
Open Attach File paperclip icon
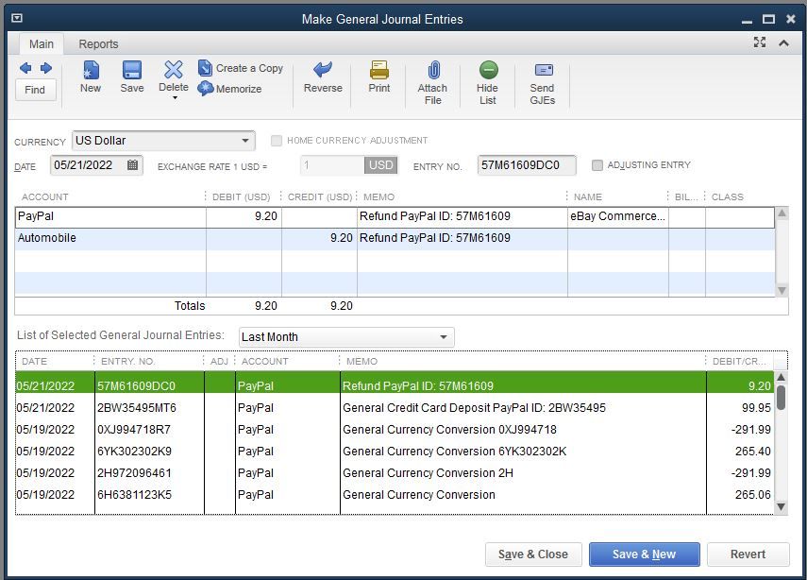[x=432, y=71]
